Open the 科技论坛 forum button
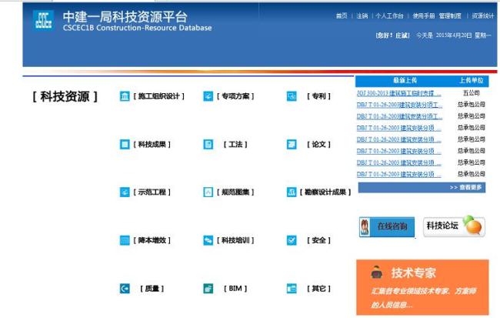 tap(454, 226)
